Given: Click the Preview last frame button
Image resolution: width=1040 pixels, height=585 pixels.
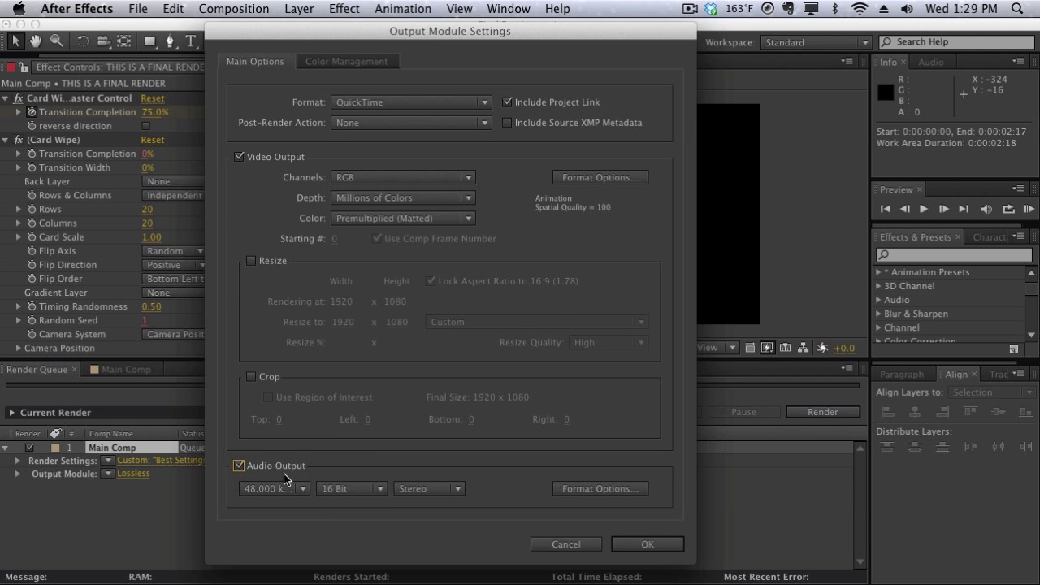Looking at the screenshot, I should pyautogui.click(x=964, y=209).
